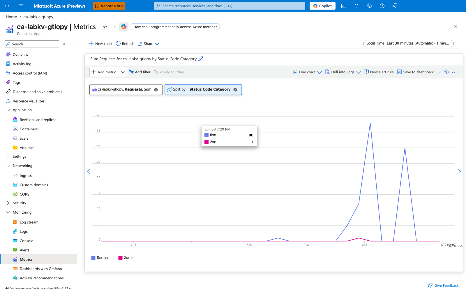Open the feedback icon in header
Viewport: 466px width, 291px height.
pyautogui.click(x=395, y=6)
